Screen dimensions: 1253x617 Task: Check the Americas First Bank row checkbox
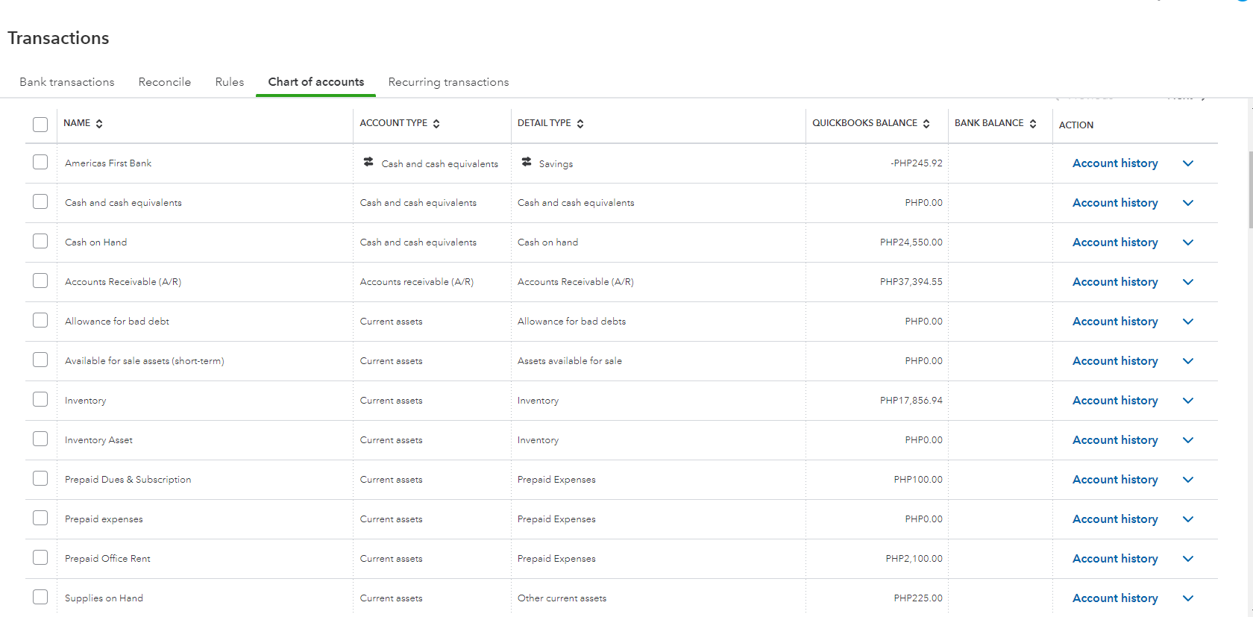click(40, 162)
